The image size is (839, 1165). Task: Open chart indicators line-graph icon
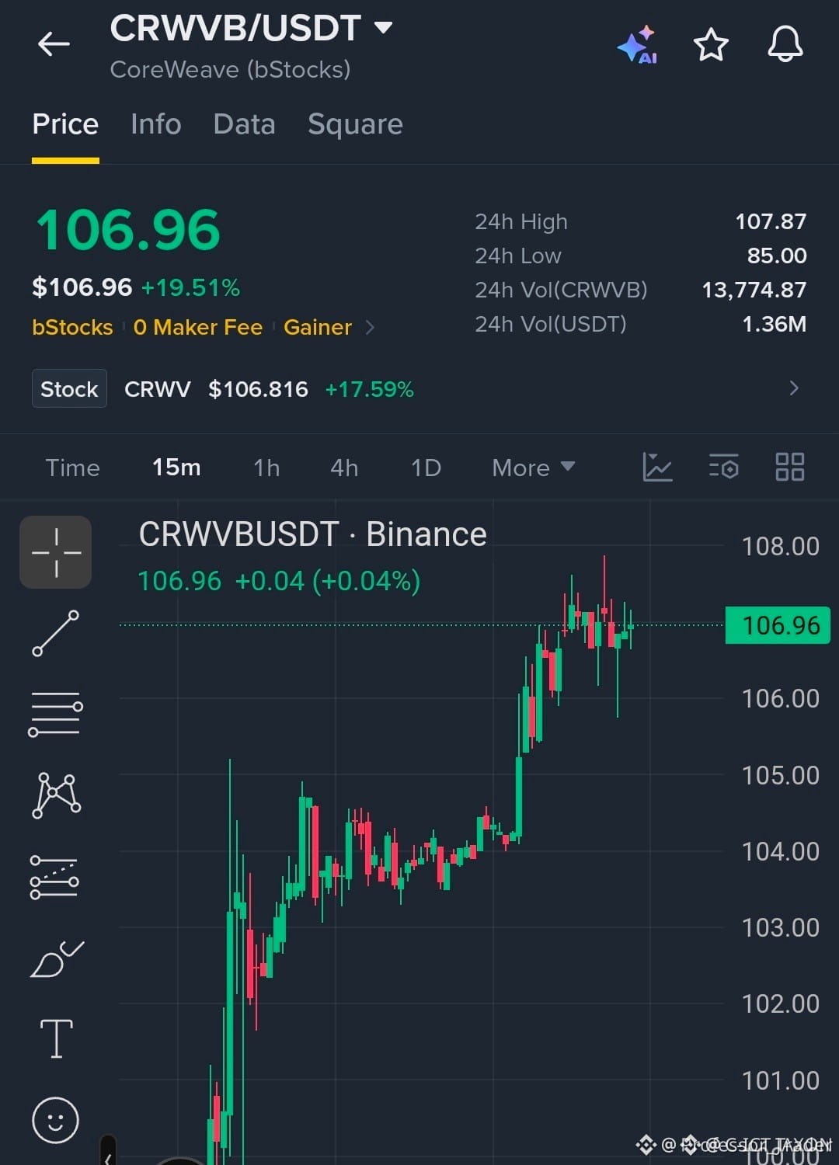pos(657,467)
